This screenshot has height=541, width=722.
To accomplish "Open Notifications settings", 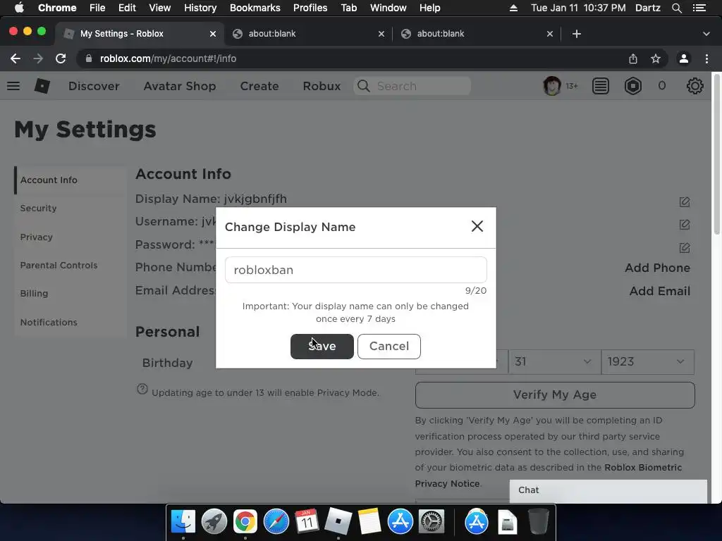I will pos(49,323).
